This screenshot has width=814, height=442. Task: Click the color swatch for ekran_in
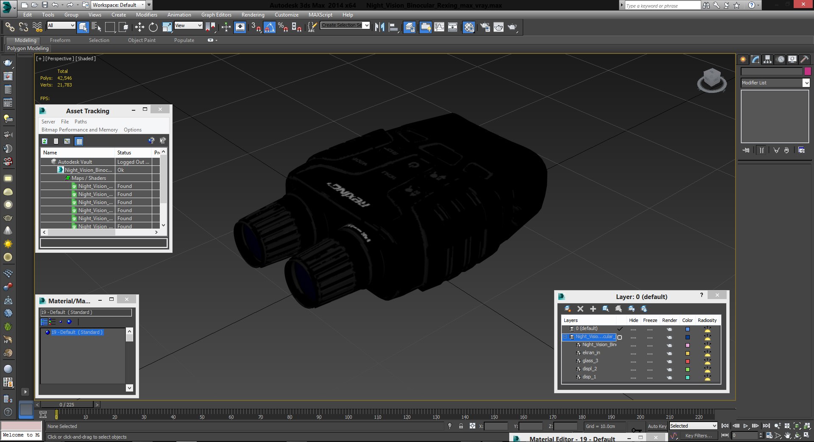click(x=688, y=353)
